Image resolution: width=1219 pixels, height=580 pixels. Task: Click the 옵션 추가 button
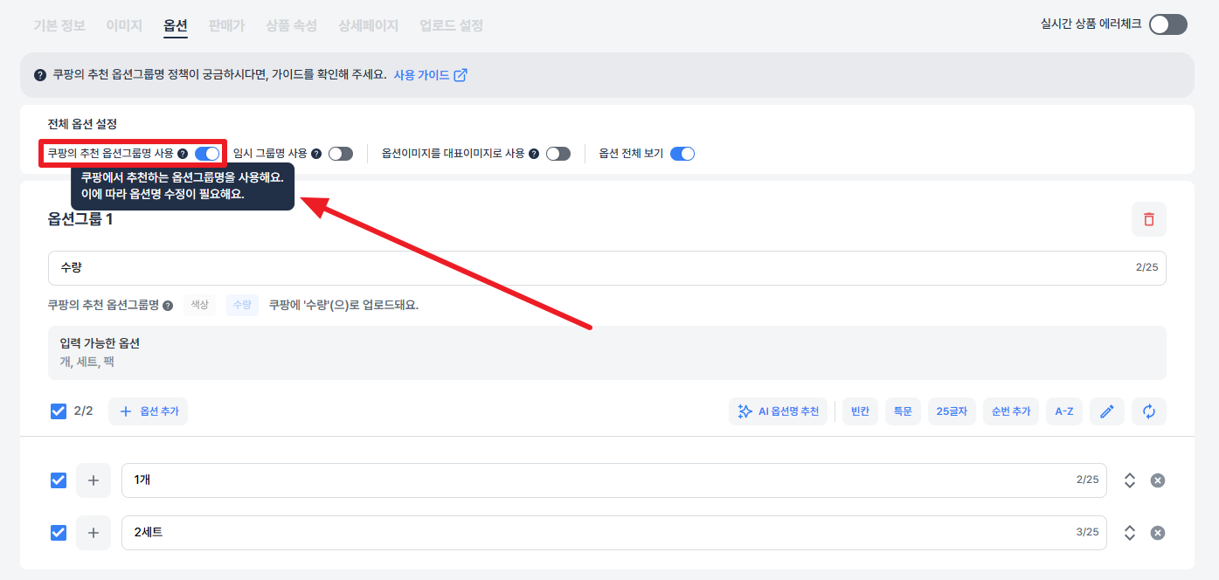148,411
